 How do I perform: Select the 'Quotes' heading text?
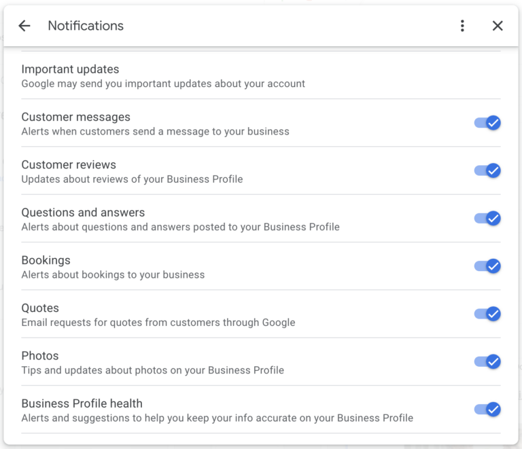(x=40, y=308)
